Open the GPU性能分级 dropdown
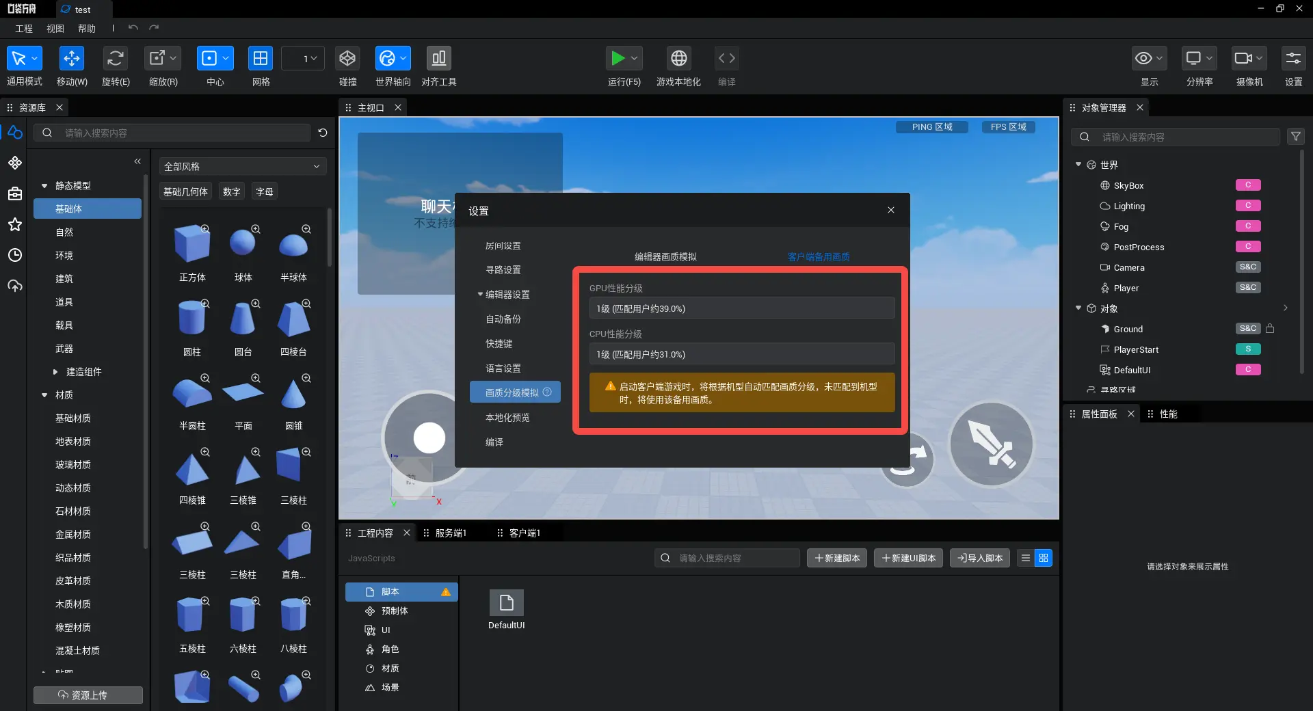This screenshot has height=711, width=1313. (x=742, y=308)
